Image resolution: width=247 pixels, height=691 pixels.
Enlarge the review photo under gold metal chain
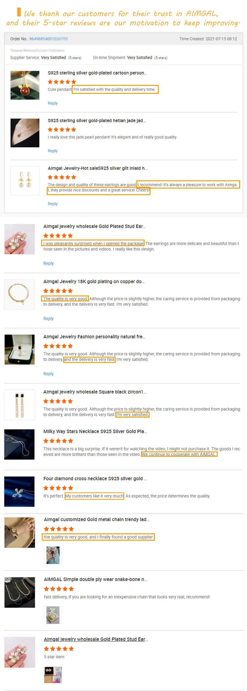pyautogui.click(x=53, y=555)
